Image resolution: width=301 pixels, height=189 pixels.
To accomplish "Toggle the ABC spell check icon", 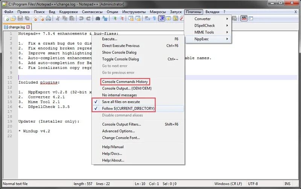I will [x=244, y=18].
